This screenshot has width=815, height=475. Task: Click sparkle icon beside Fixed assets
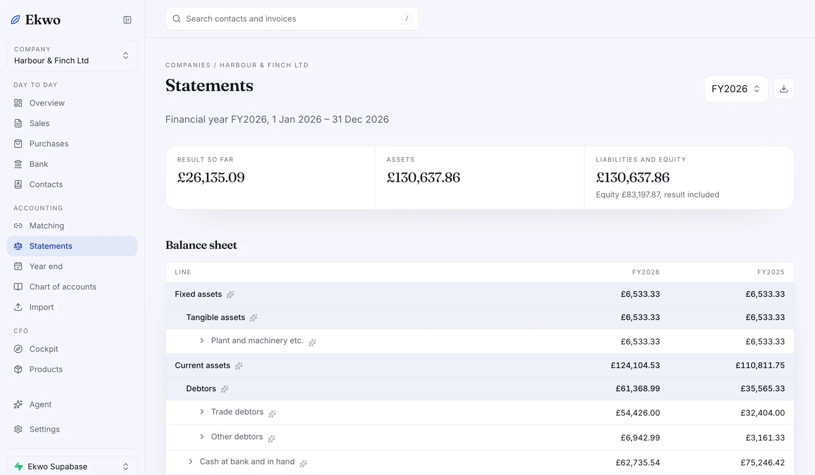coord(230,295)
